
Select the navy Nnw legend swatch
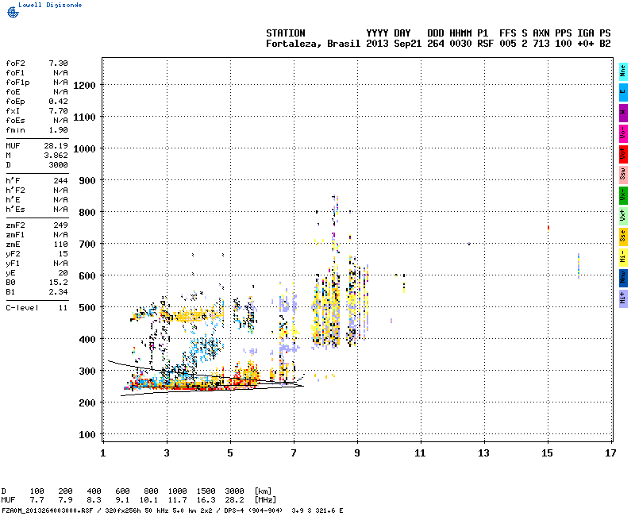623,278
